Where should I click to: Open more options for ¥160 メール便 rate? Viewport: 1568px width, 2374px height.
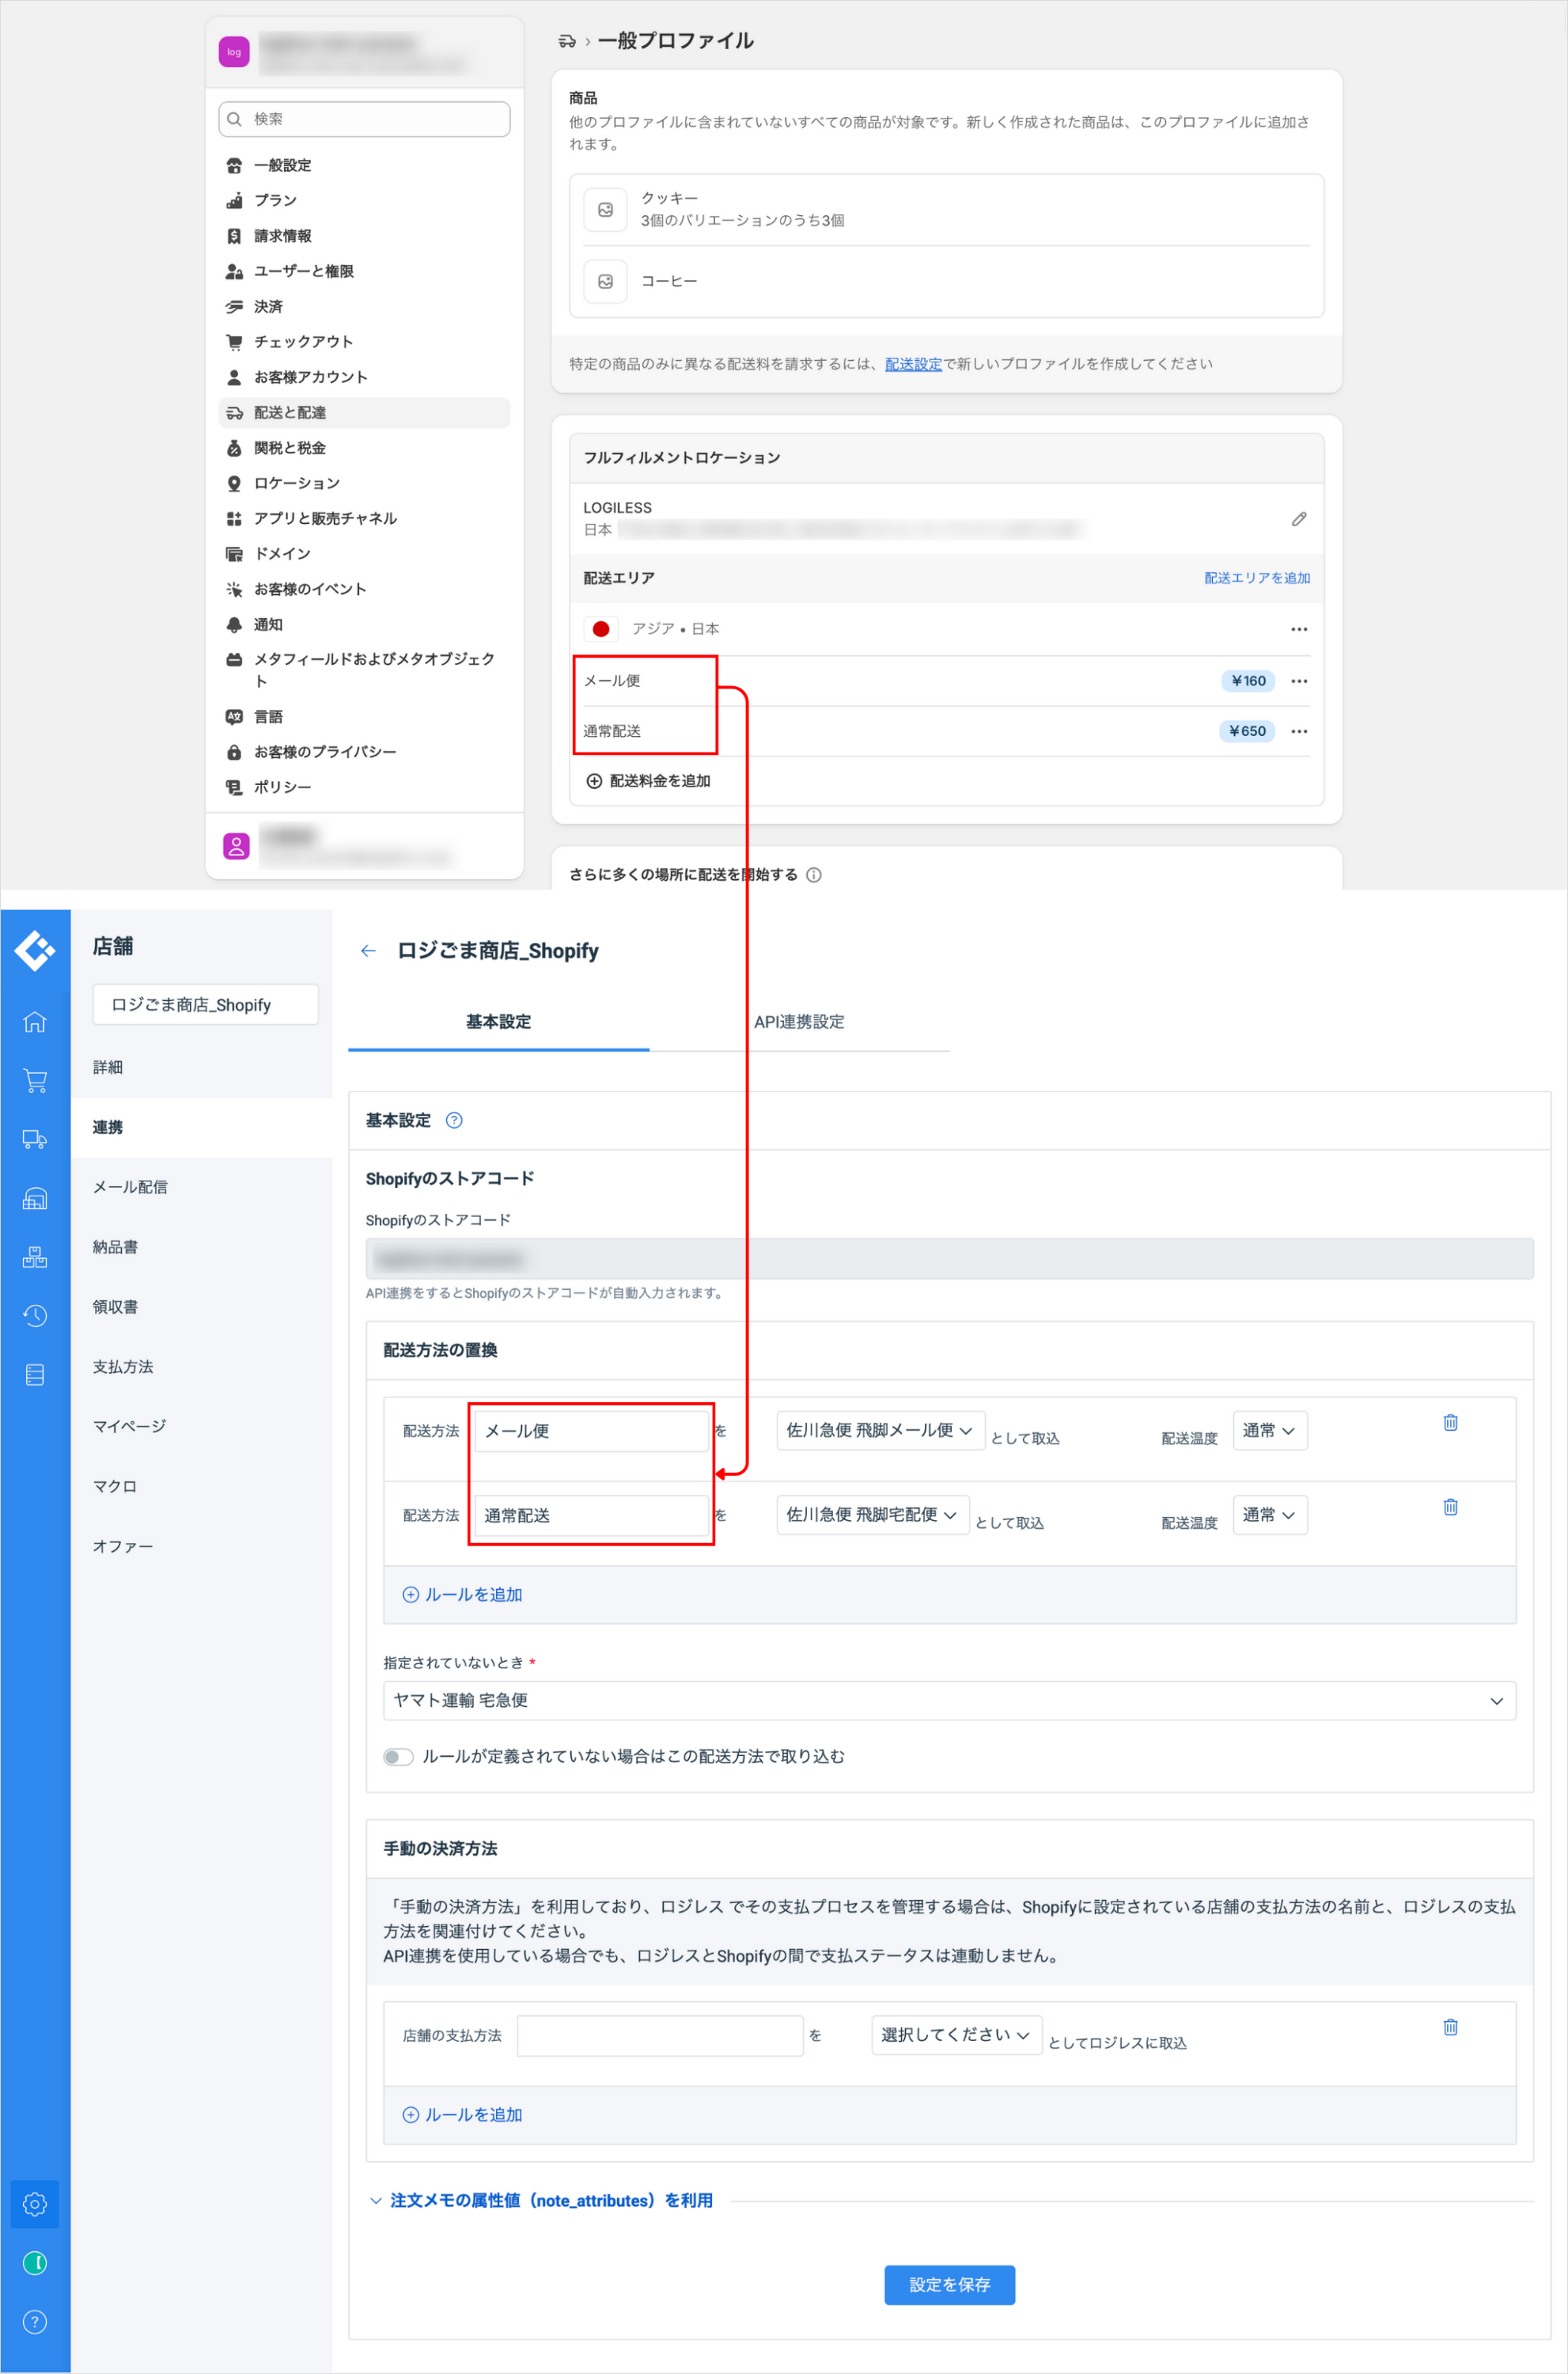[1298, 681]
